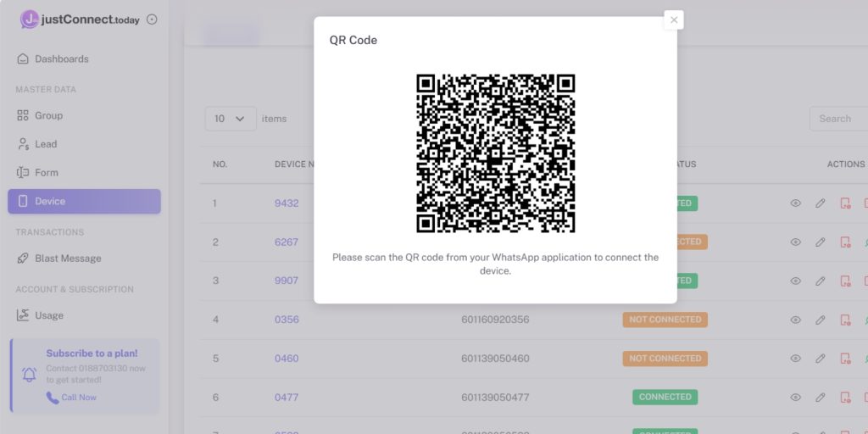868x434 pixels.
Task: Click the phone icon beside Call Now
Action: [53, 398]
